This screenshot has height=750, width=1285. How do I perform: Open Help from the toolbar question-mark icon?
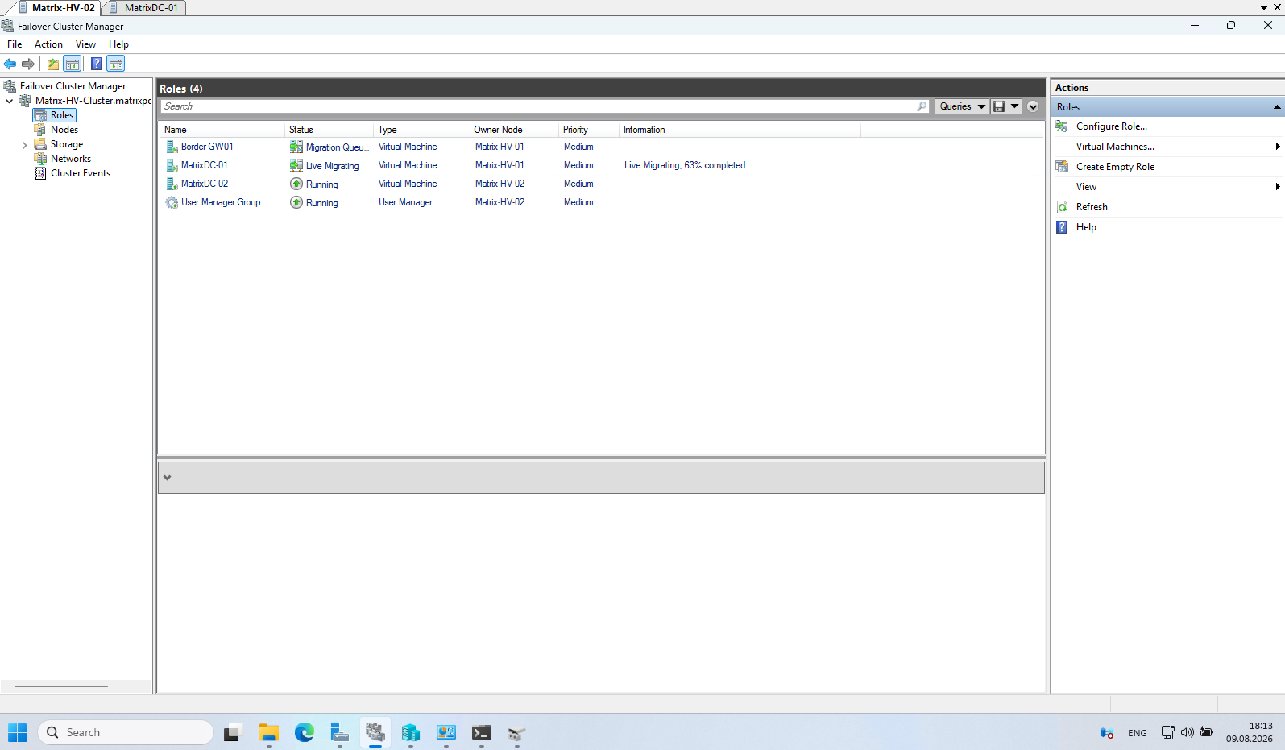96,64
